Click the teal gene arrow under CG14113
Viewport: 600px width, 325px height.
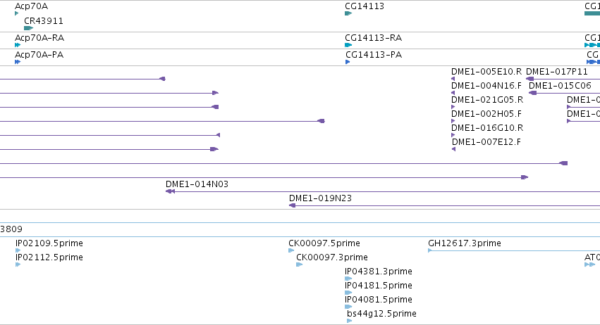(x=348, y=13)
